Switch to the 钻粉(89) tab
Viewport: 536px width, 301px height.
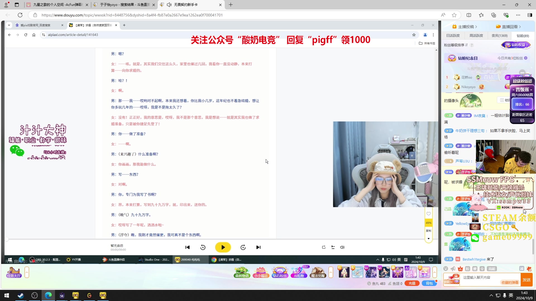[523, 36]
